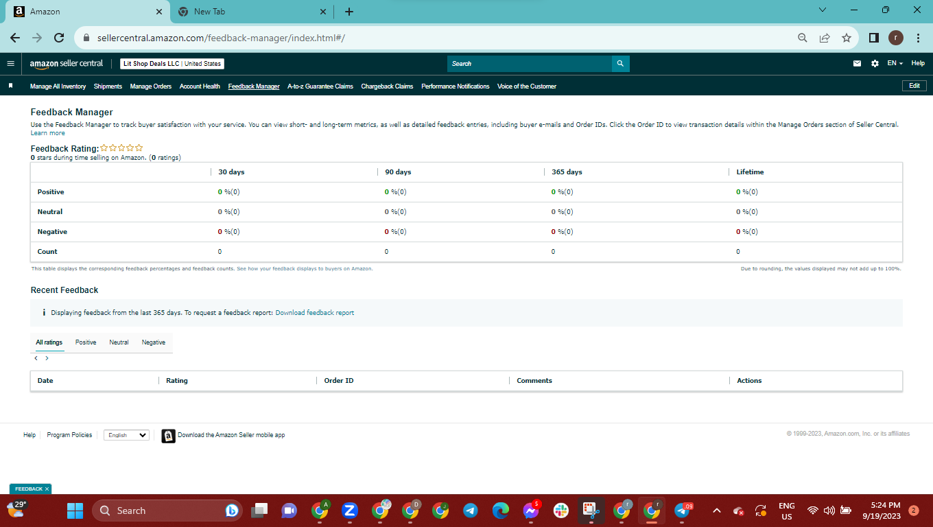Open Account Health page
Viewport: 933px width, 527px height.
pyautogui.click(x=200, y=86)
